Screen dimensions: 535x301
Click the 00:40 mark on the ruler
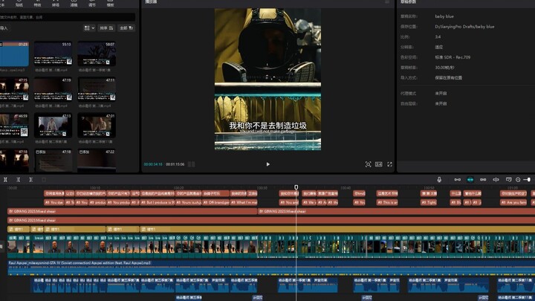pos(346,188)
